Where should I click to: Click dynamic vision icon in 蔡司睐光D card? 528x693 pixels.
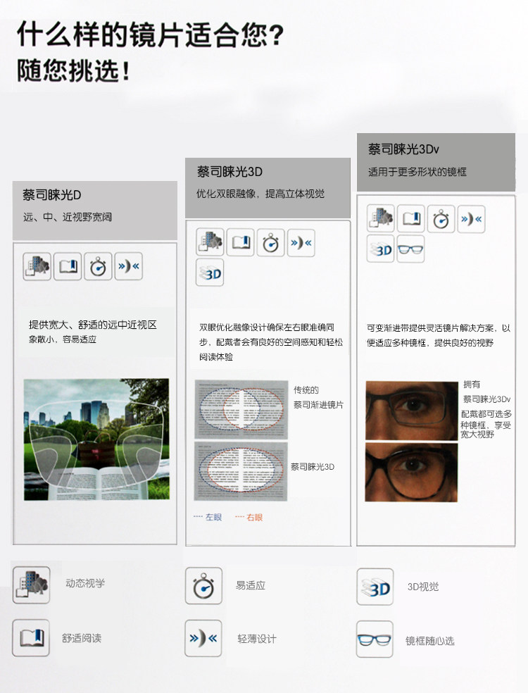[37, 266]
